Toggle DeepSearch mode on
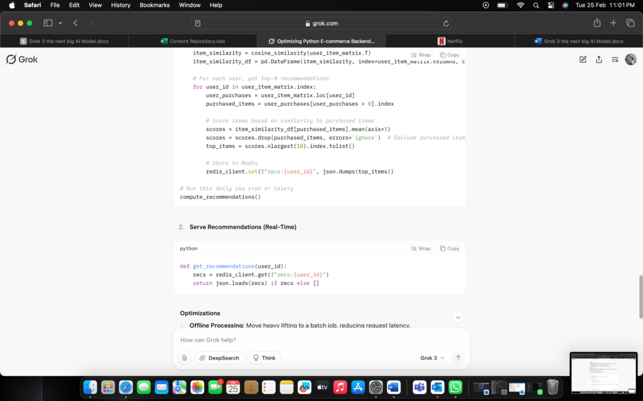The image size is (643, 401). pos(219,358)
